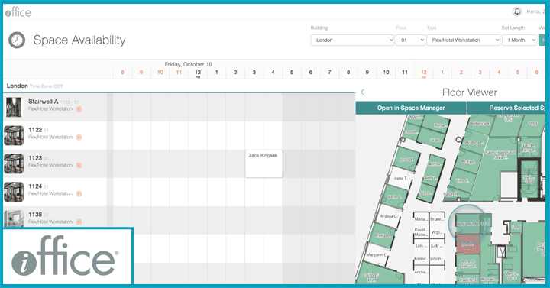Click the orange icon in Stairwell A row

click(79, 109)
